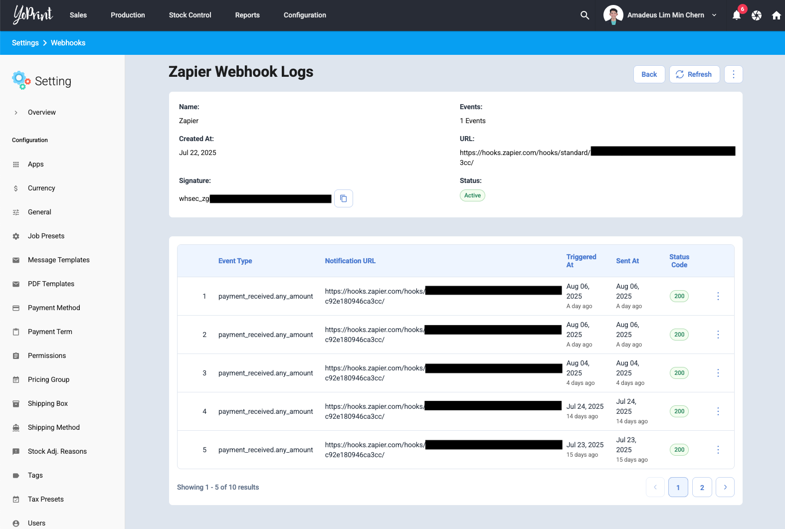Viewport: 785px width, 529px height.
Task: Go to next page of log results
Action: 725,487
